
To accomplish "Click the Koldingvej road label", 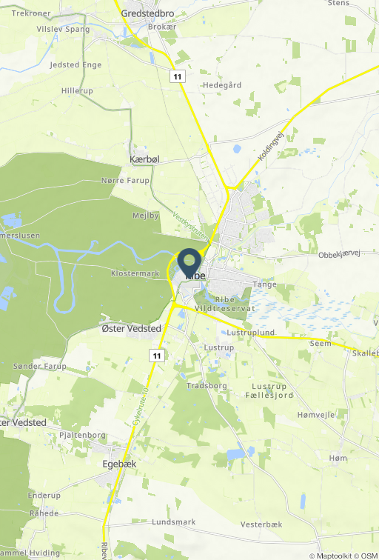I will tap(270, 146).
